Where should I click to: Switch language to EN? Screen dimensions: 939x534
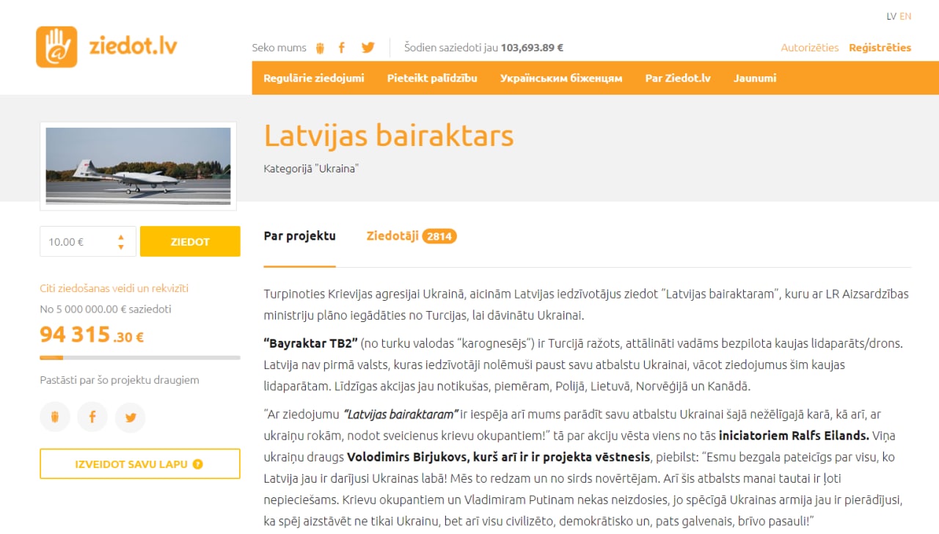[x=905, y=16]
